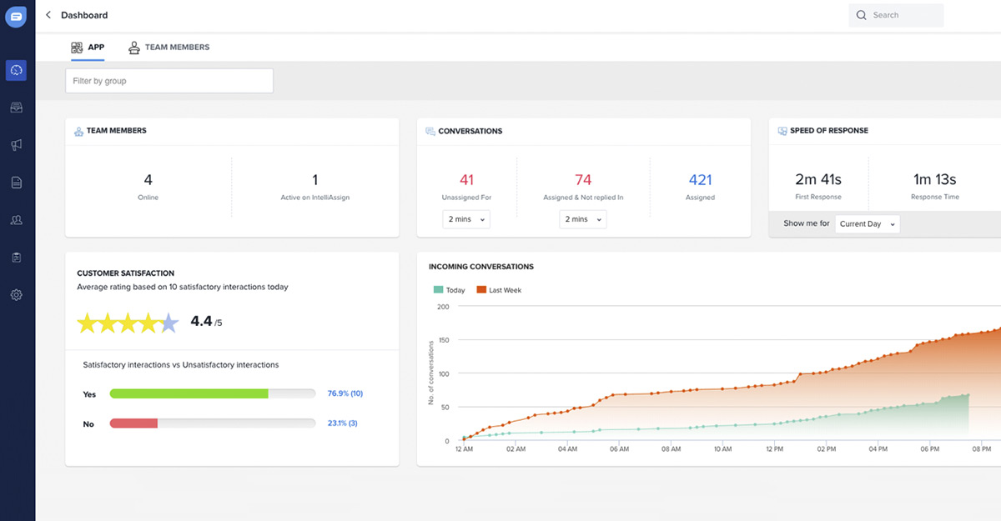Image resolution: width=1001 pixels, height=521 pixels.
Task: Open the clipboard reports icon in the sidebar
Action: click(x=16, y=258)
